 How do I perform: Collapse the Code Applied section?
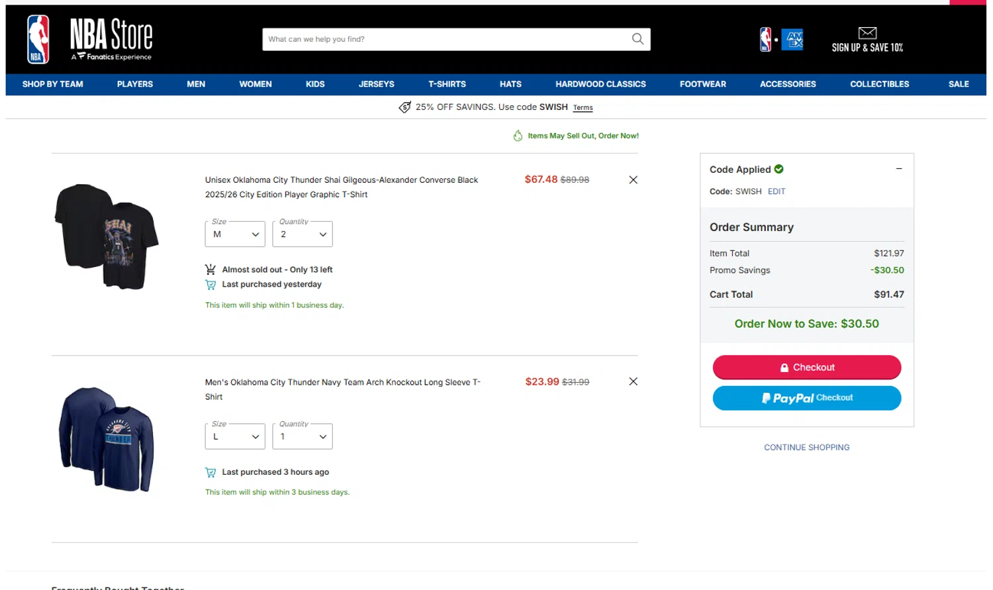899,169
